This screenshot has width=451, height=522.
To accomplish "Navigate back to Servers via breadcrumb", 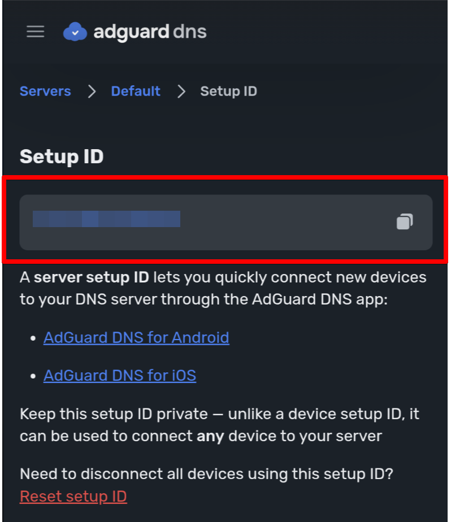I will [45, 91].
